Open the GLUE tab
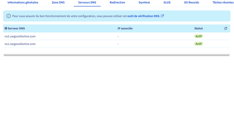Image resolution: width=234 pixels, height=138 pixels. 167,3
